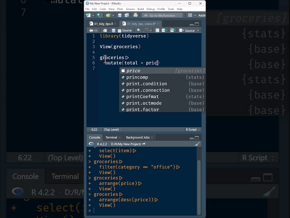Open the Help menu
Viewport: 290px width, 218px height.
click(179, 9)
